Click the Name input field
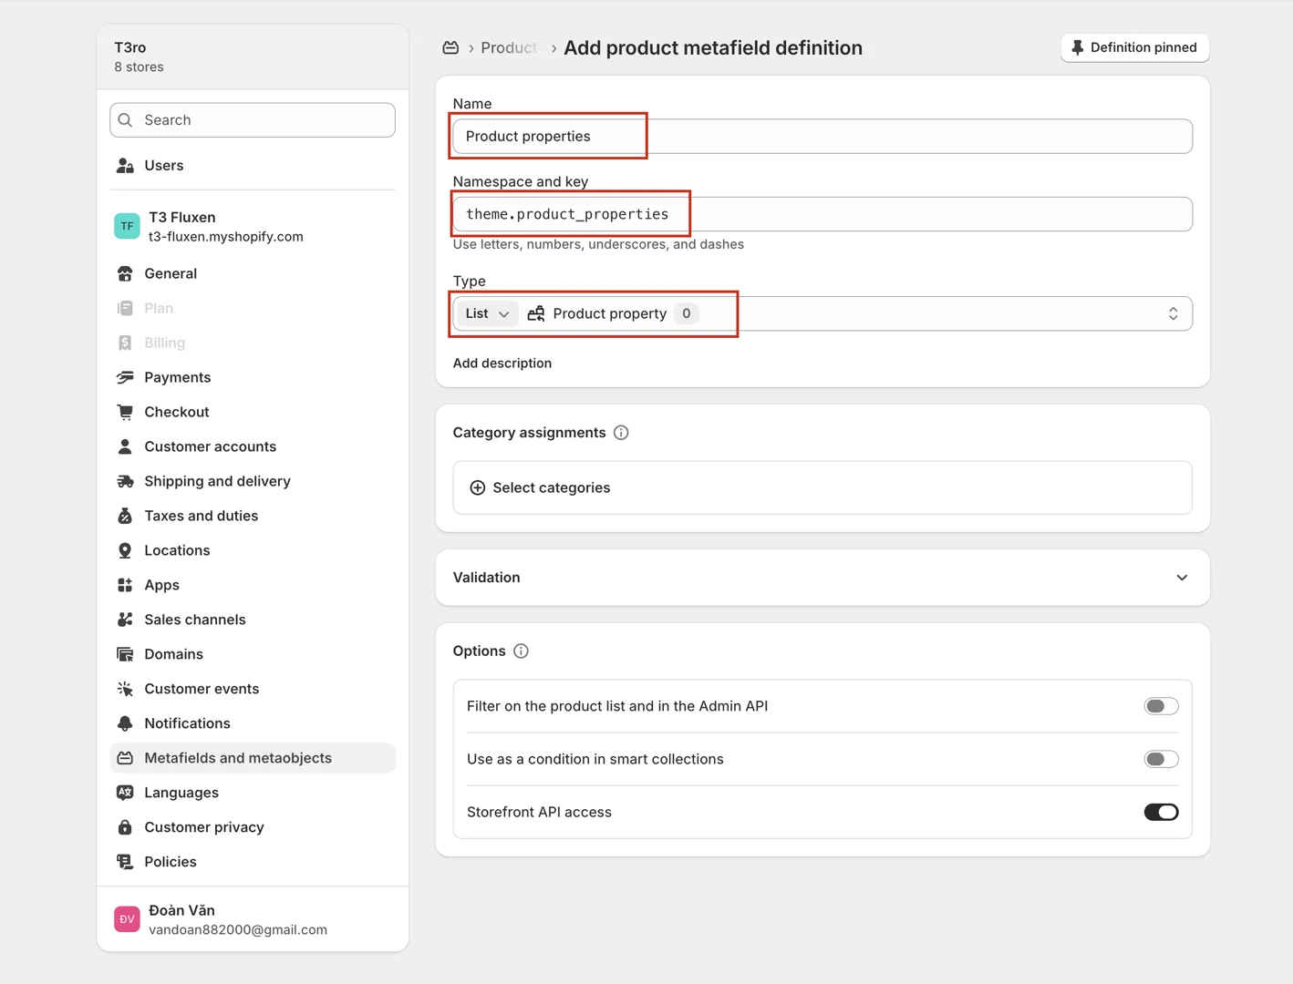Viewport: 1293px width, 984px height. [822, 137]
